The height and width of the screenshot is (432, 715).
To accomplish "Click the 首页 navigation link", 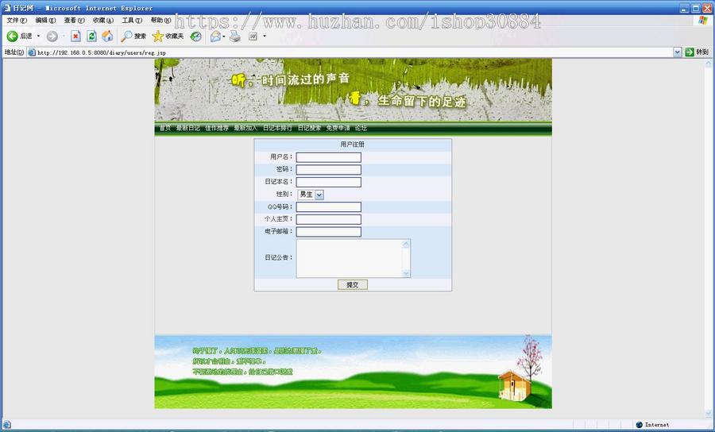I will (164, 128).
